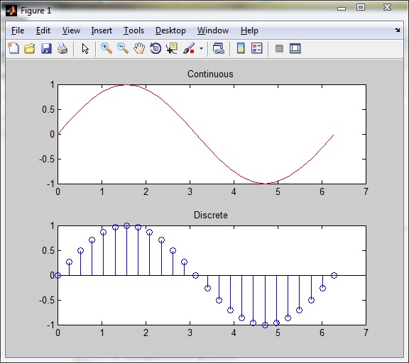The height and width of the screenshot is (363, 409).
Task: Open the Insert menu
Action: point(102,30)
